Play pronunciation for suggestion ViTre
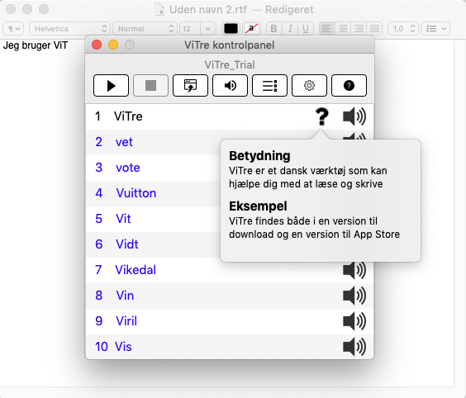Image resolution: width=466 pixels, height=398 pixels. [x=354, y=116]
